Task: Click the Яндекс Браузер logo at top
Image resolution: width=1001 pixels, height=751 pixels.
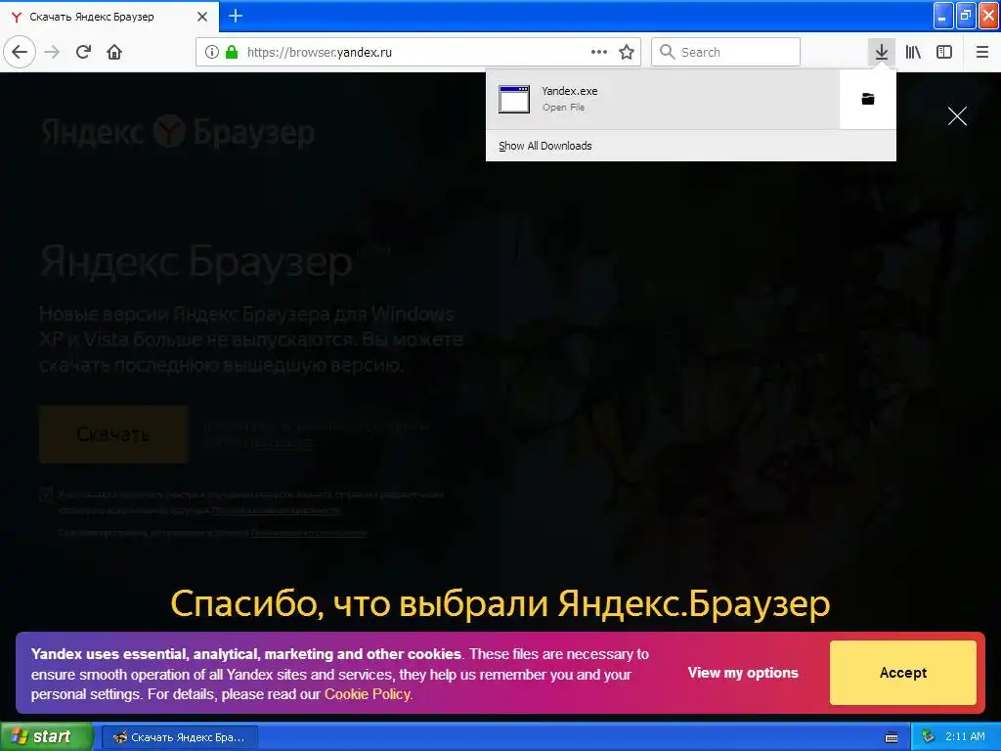Action: tap(178, 132)
